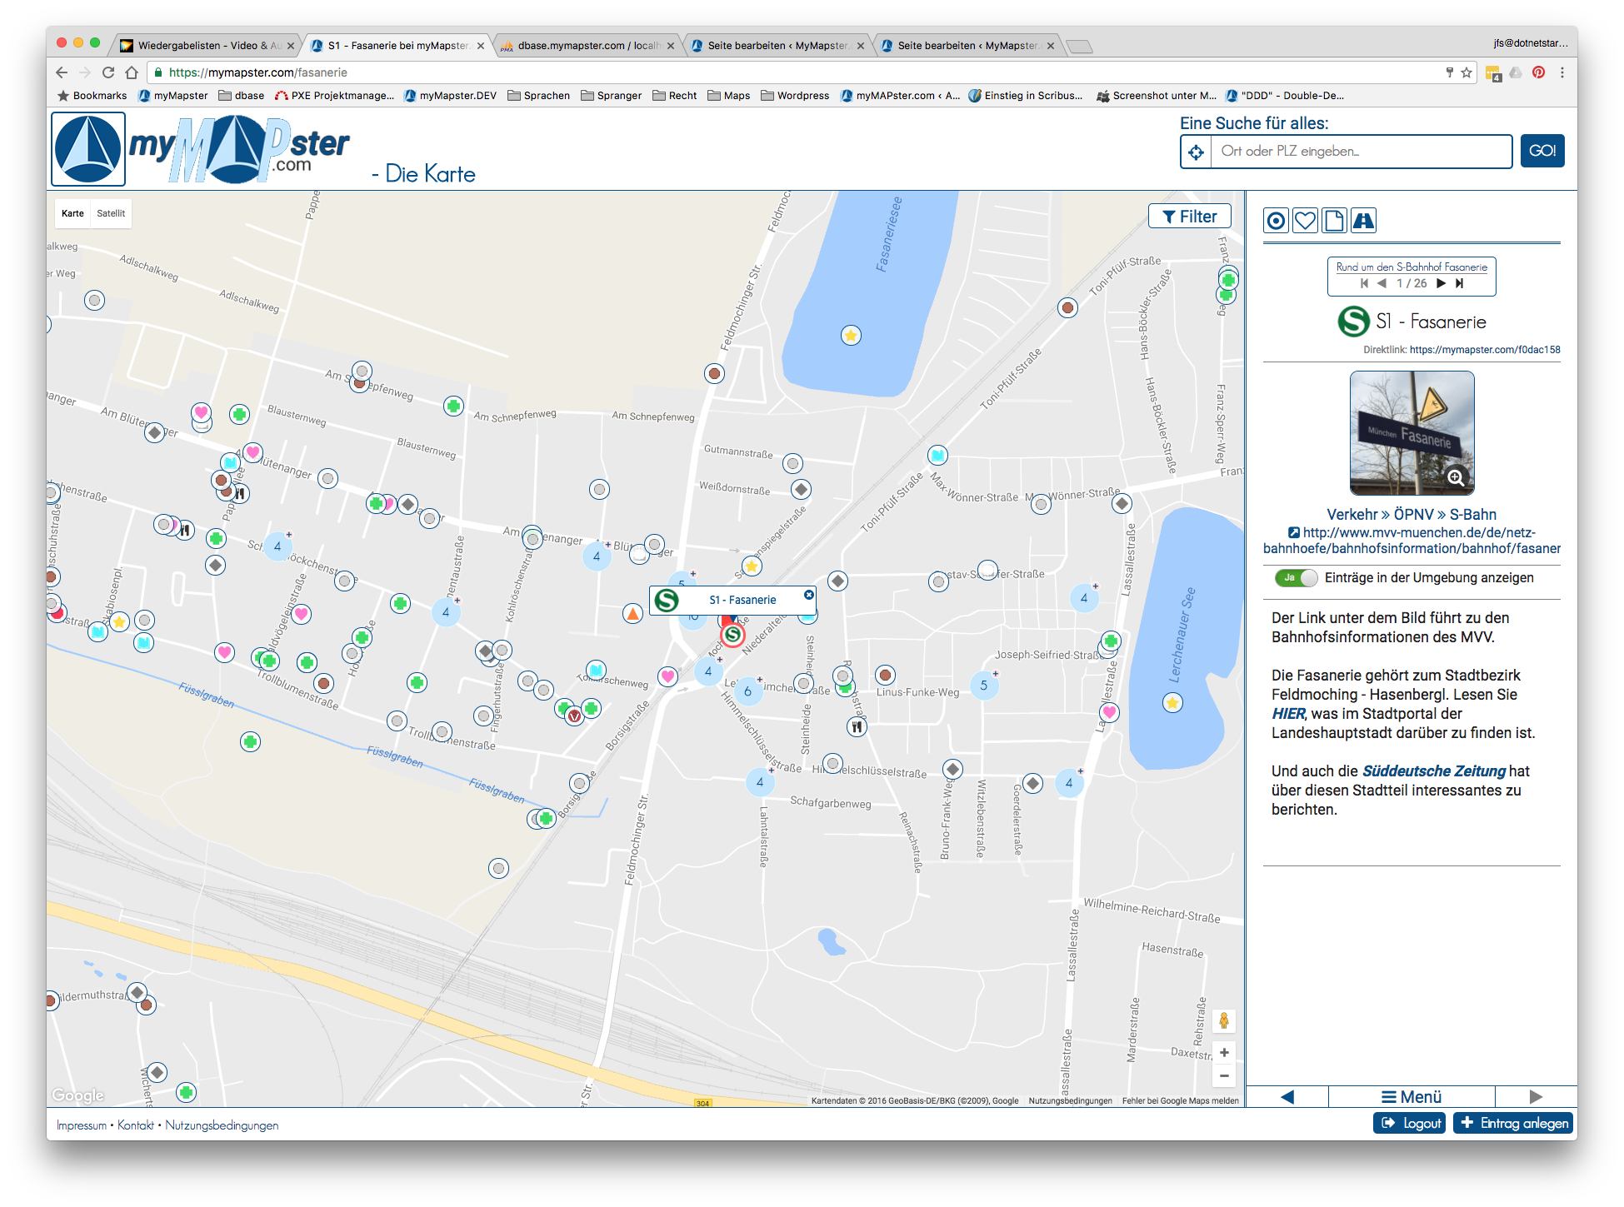
Task: Click brown dot marker on Feldmochinger Str.
Action: click(x=714, y=373)
